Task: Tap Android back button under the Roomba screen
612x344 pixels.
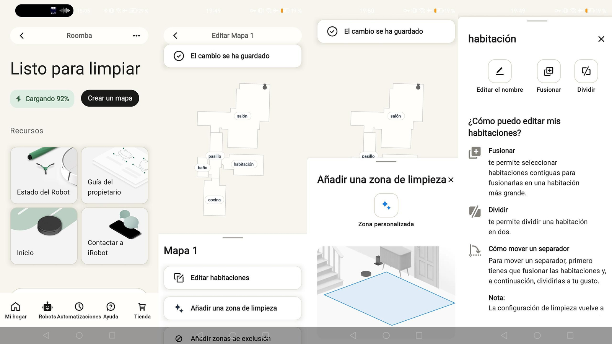Action: click(x=46, y=335)
